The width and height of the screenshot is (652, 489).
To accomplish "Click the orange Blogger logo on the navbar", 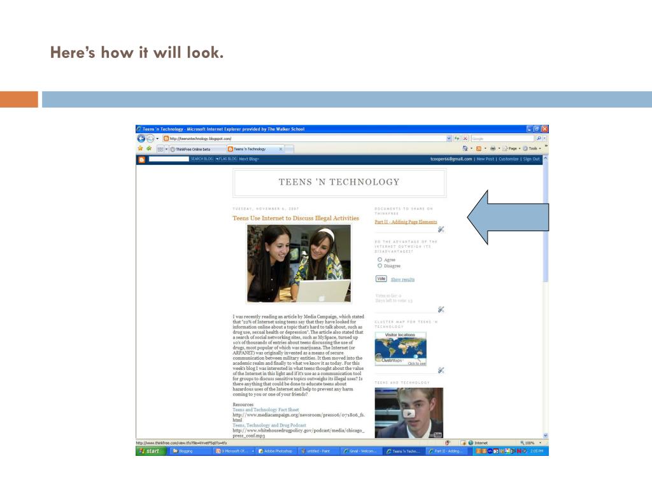I will tap(142, 159).
